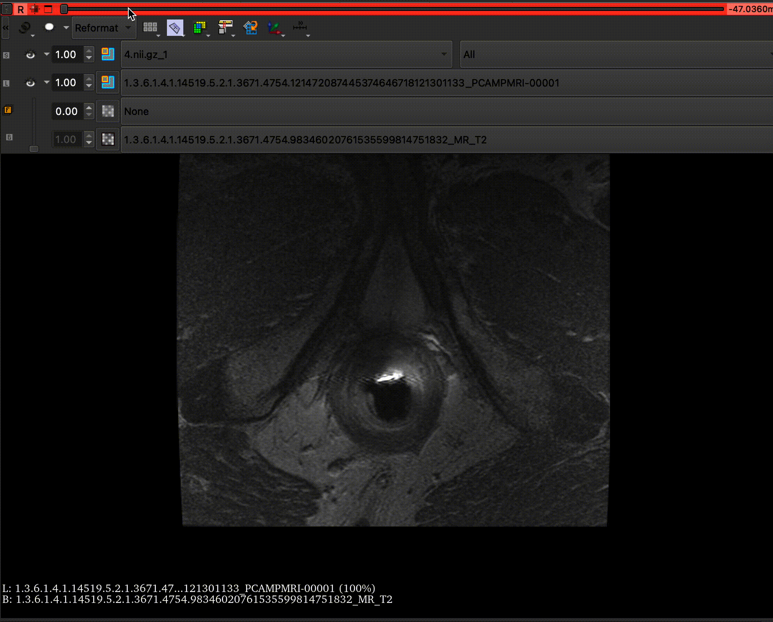Hide the segmentation 4.nii.gz_1 layer
The width and height of the screenshot is (773, 622).
click(x=30, y=55)
